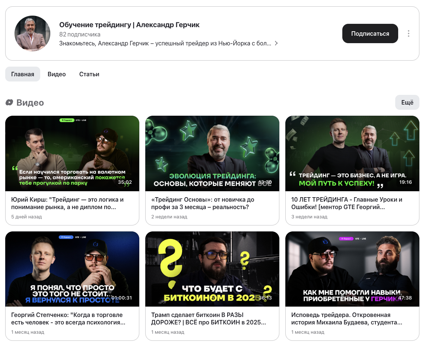425x346 pixels.
Task: Open the Эволюция трейдинга video thumbnail
Action: [212, 154]
